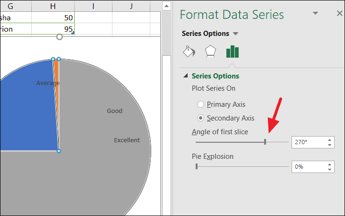Open the Series Options dropdown at top
345x216 pixels.
click(x=236, y=34)
